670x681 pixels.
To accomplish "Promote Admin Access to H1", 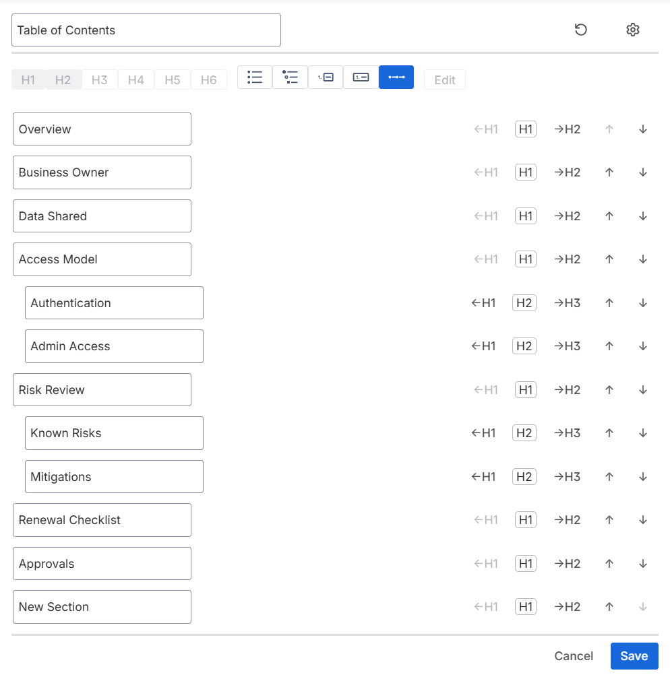I will coord(483,346).
